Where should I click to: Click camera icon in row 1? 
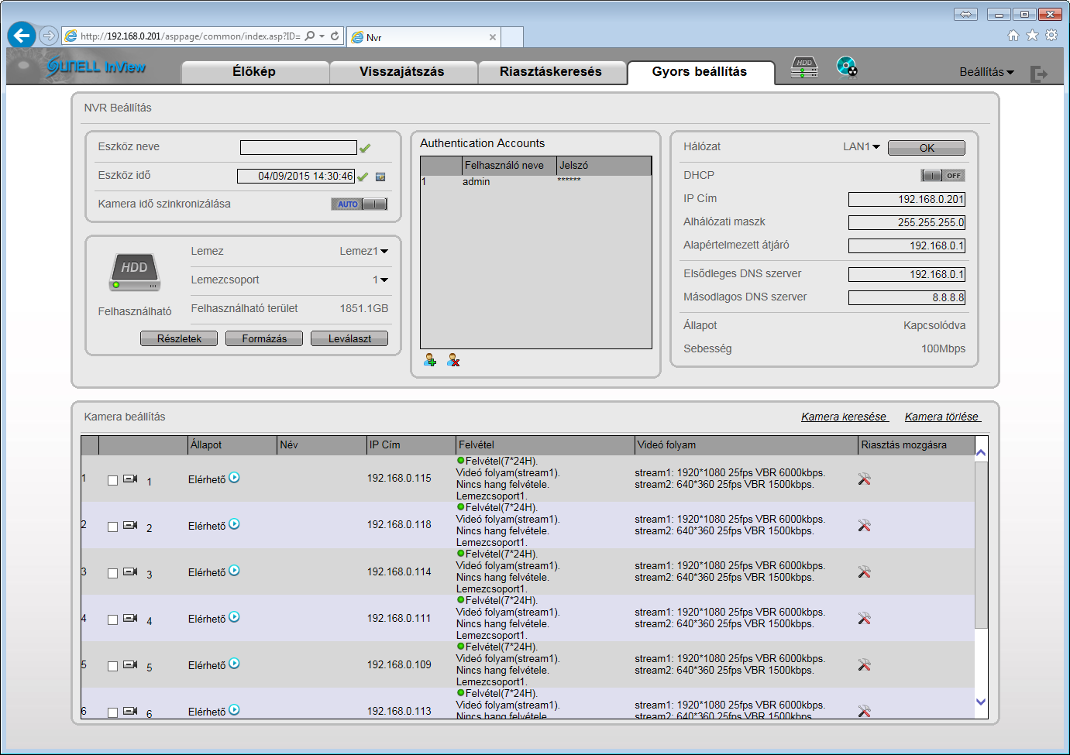click(x=130, y=479)
